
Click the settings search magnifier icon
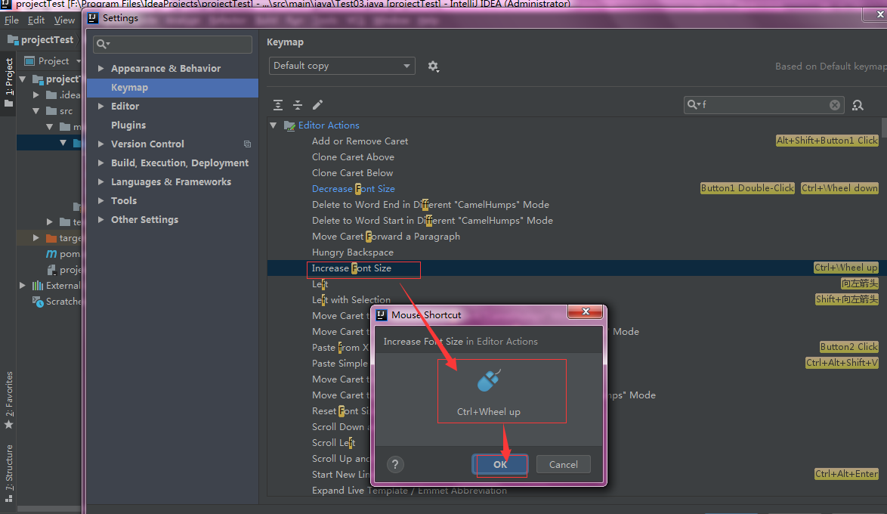click(x=103, y=44)
